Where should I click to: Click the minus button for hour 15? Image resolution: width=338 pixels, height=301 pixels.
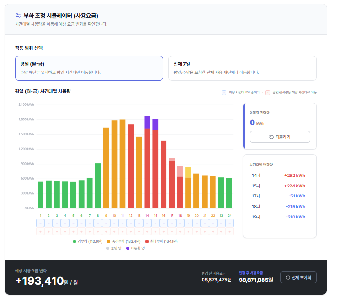coord(155,223)
